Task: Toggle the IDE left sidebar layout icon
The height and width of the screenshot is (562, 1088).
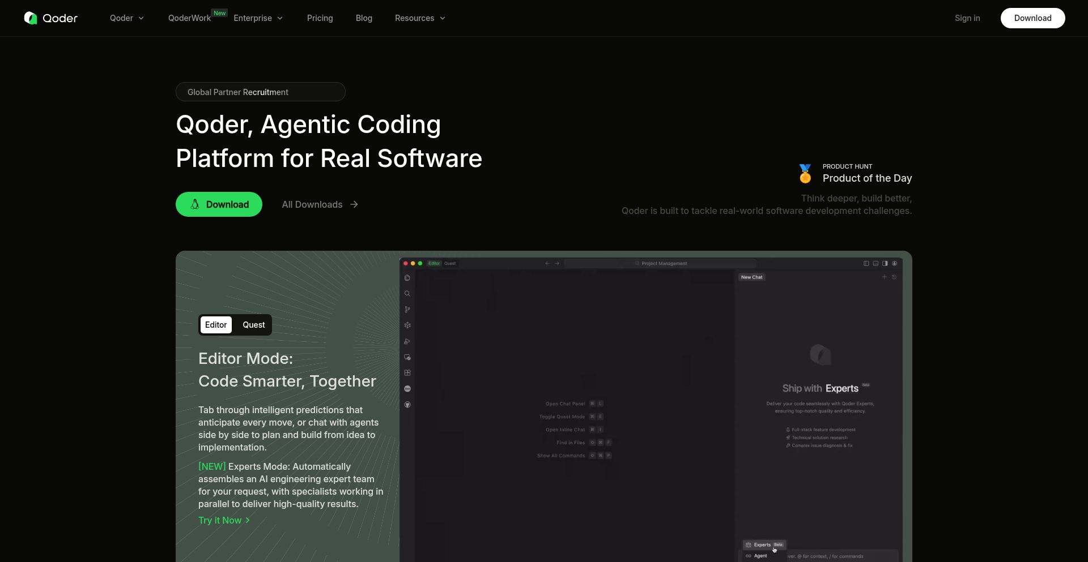Action: [x=866, y=263]
